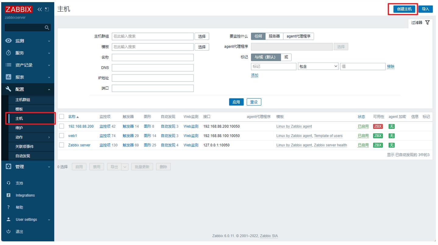Click the wrench icon for 配置
This screenshot has height=245, width=438.
pyautogui.click(x=9, y=89)
